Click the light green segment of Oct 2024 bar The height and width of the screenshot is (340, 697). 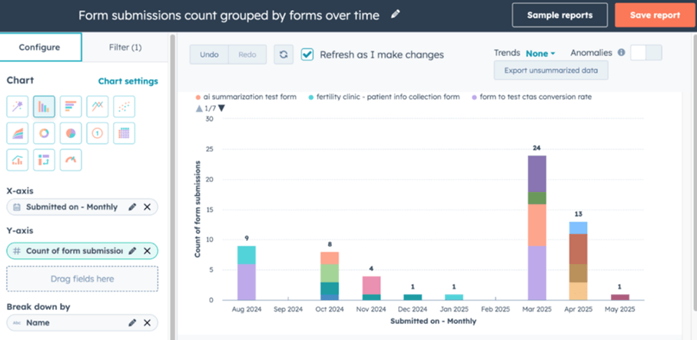(330, 273)
